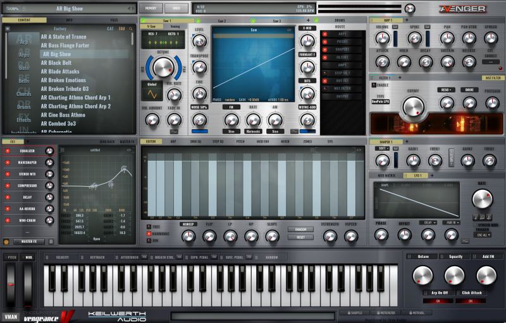Click the Reset button in editor
The image size is (506, 323).
pyautogui.click(x=300, y=237)
